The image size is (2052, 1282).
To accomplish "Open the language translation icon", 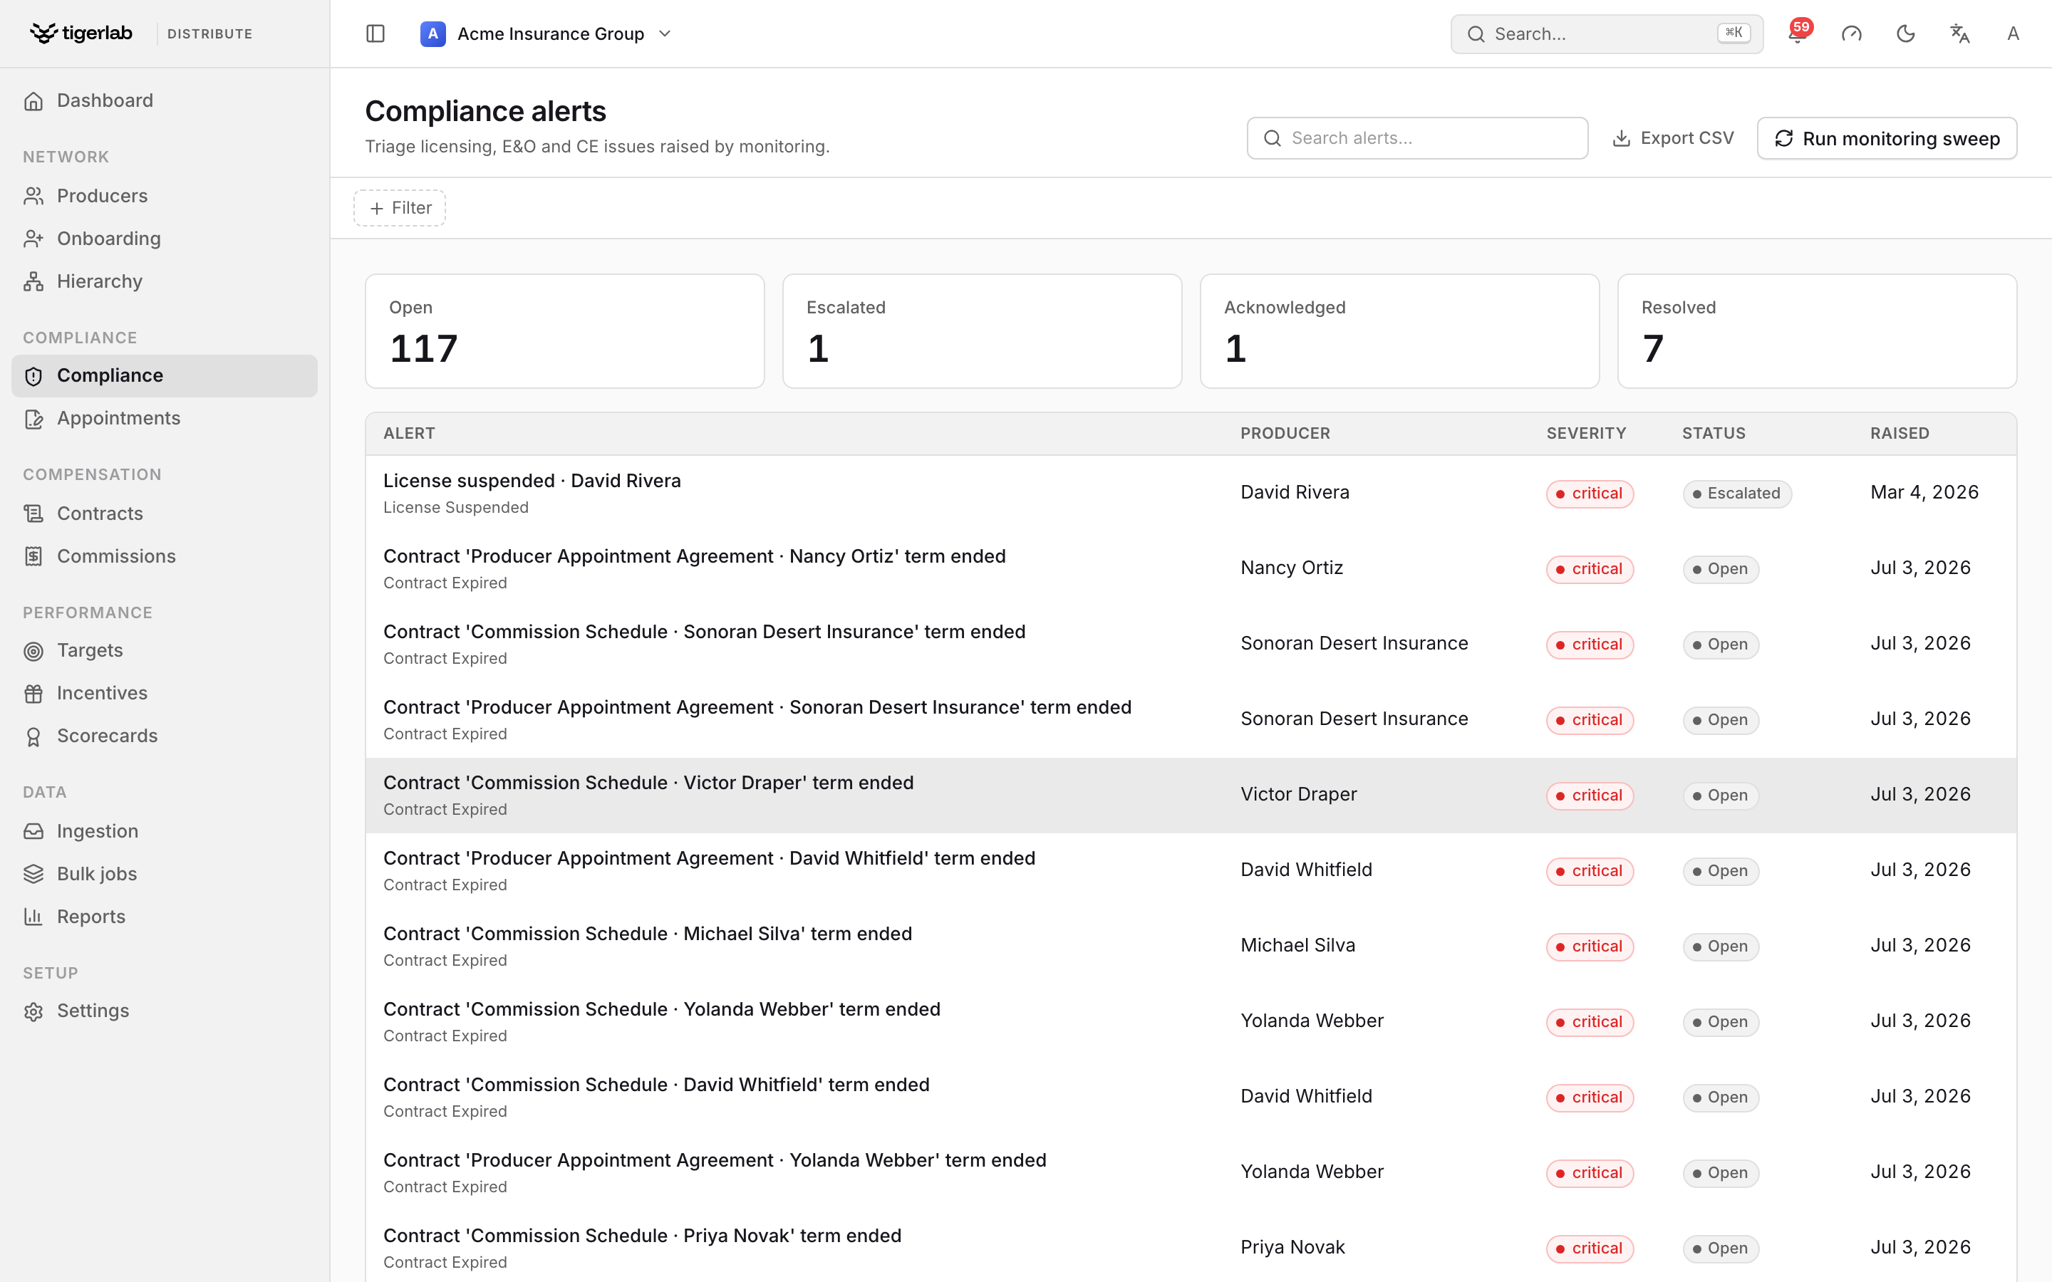I will (x=1959, y=34).
